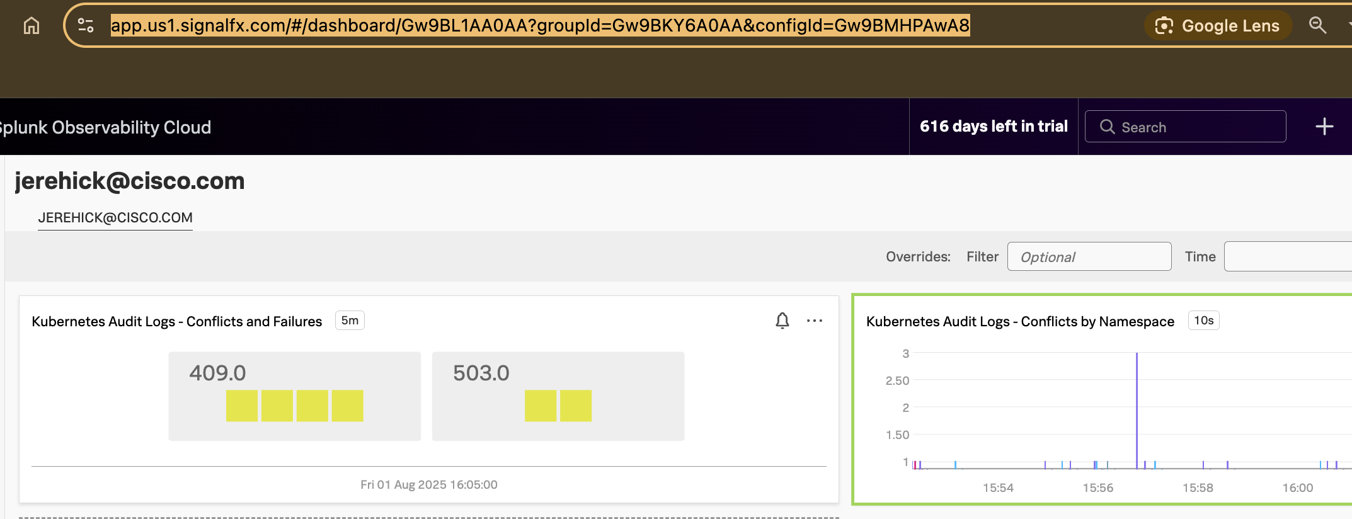Click the 10s resolution badge
1352x519 pixels.
coord(1203,321)
